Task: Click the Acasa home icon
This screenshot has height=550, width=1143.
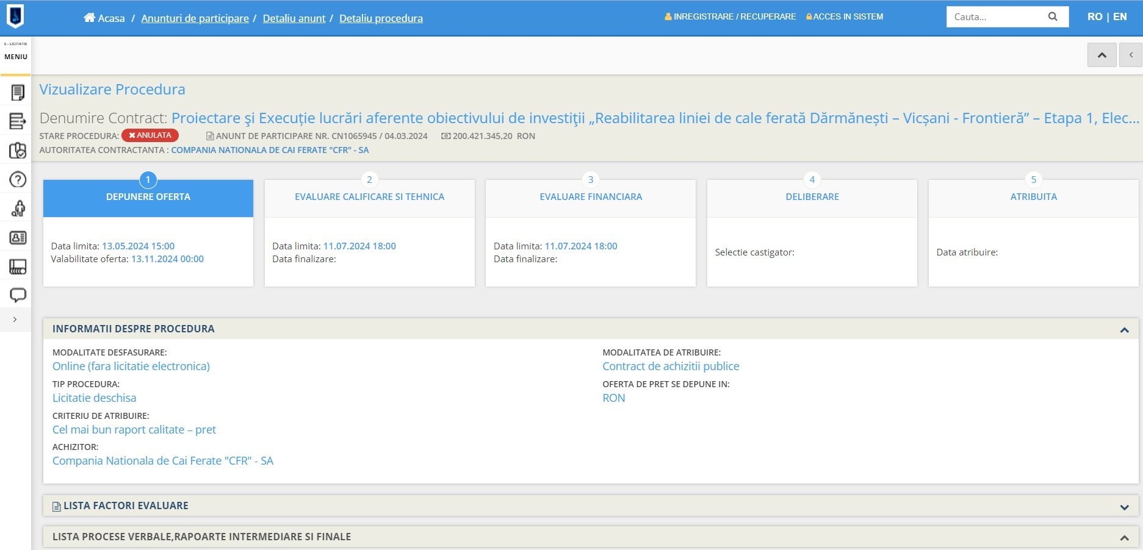Action: tap(89, 18)
